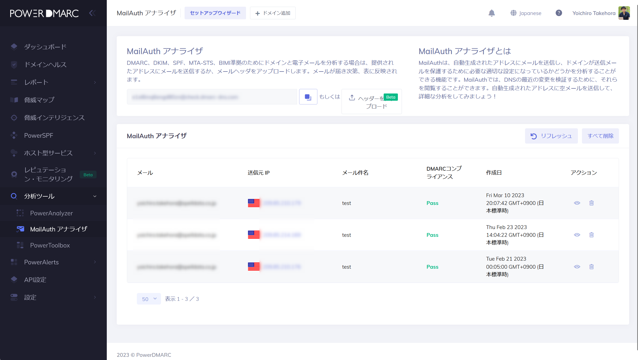The width and height of the screenshot is (638, 360).
Task: Click the セットアップウィザード button
Action: click(x=215, y=13)
